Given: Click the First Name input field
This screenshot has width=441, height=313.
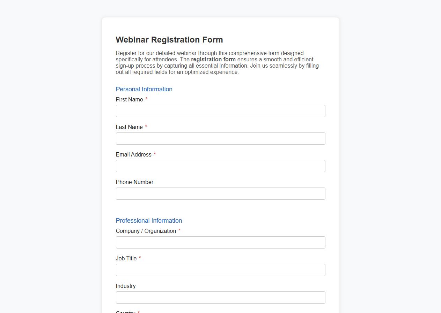Looking at the screenshot, I should pyautogui.click(x=220, y=111).
